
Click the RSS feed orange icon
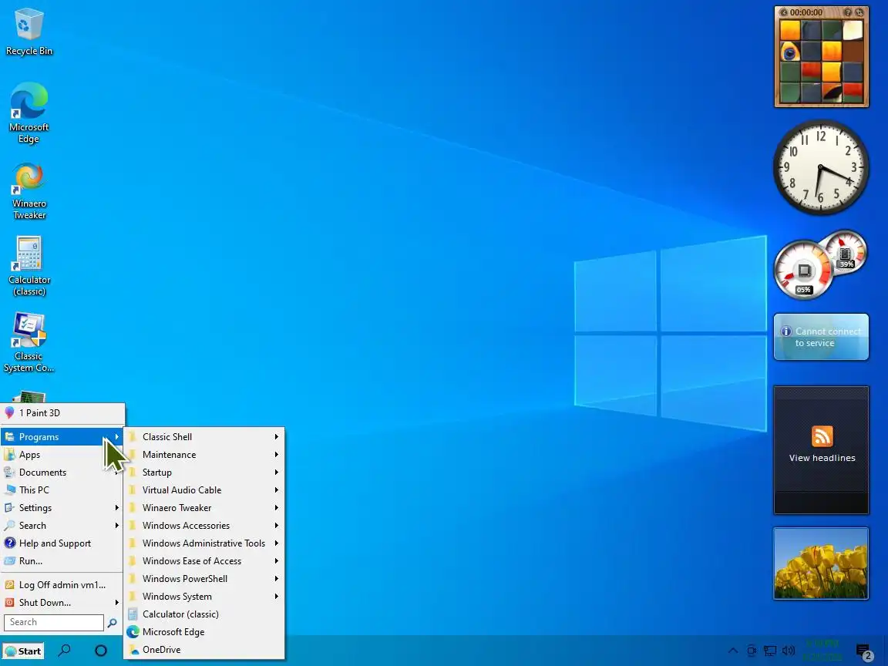[822, 436]
